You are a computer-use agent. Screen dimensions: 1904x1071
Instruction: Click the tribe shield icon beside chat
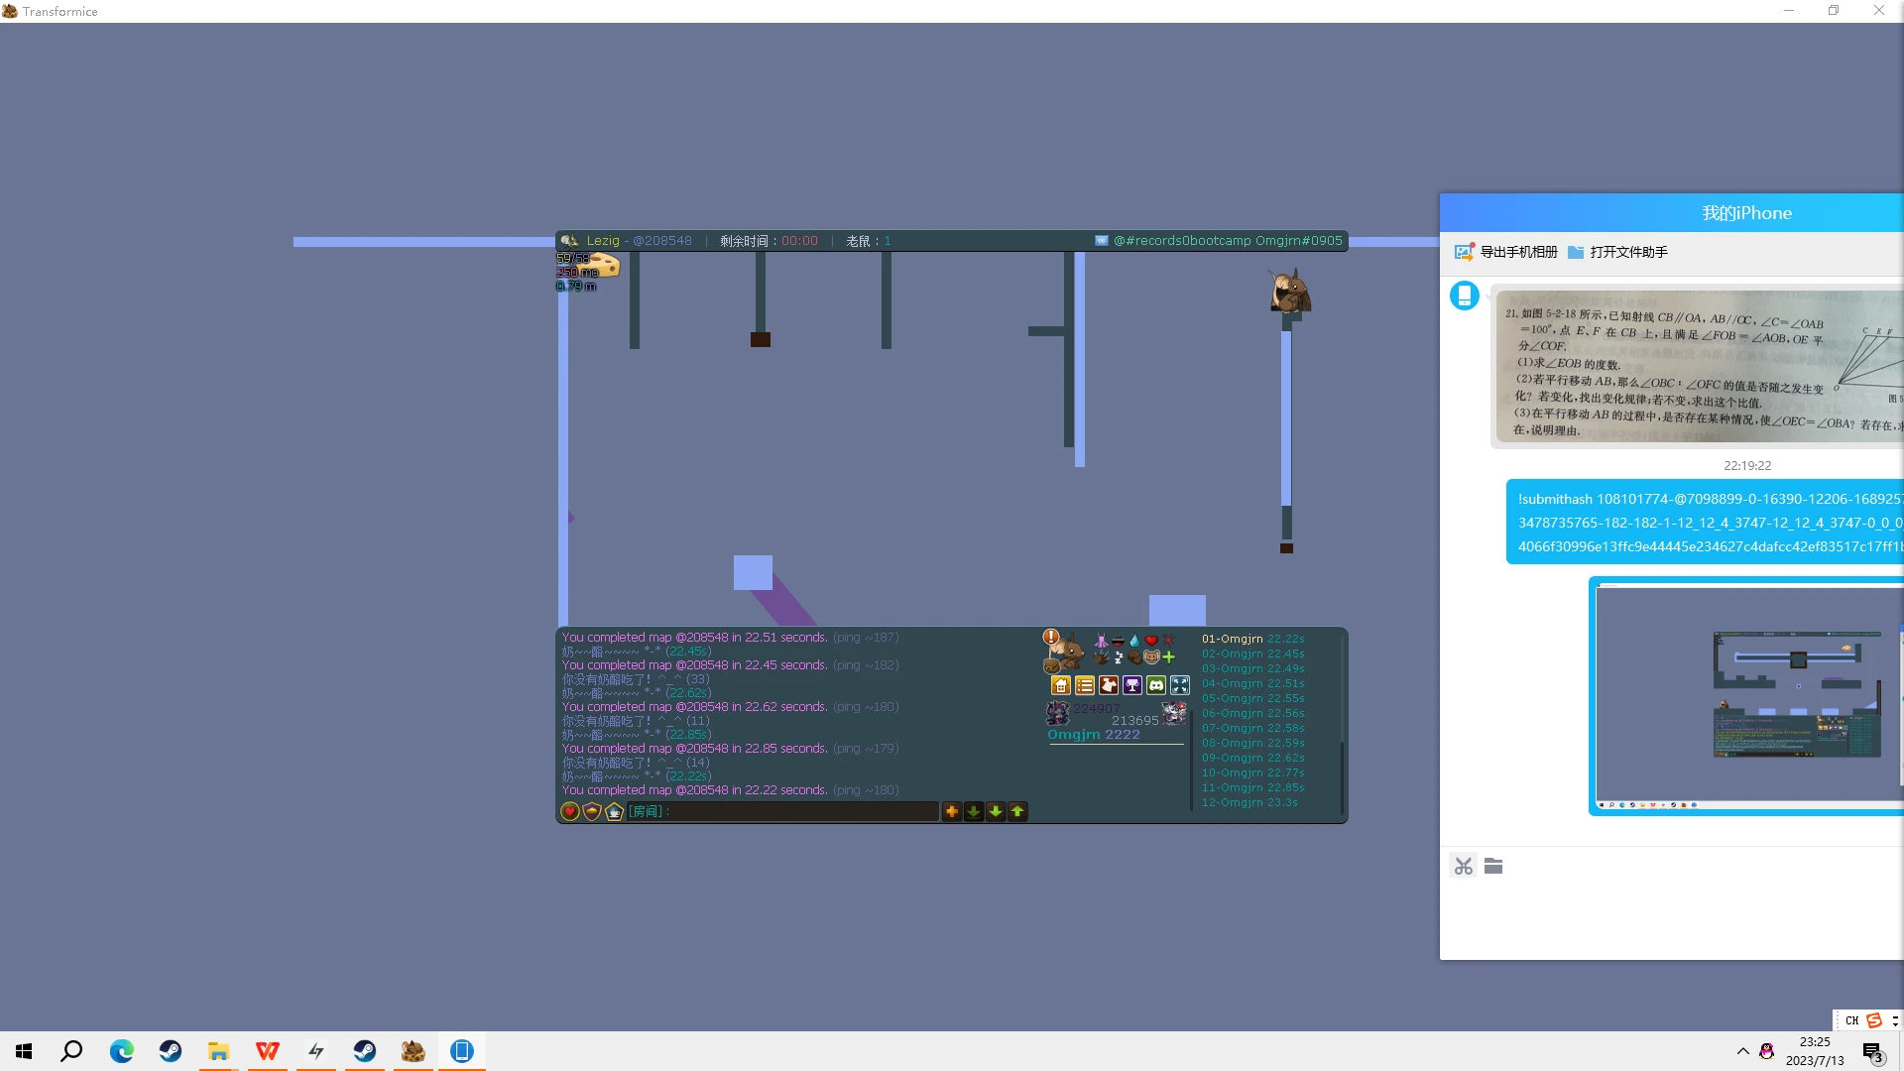592,812
